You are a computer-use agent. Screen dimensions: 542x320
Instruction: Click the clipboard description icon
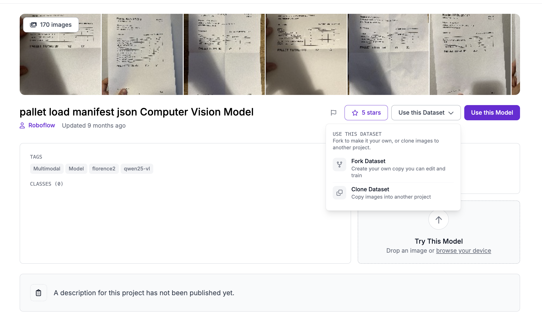39,293
